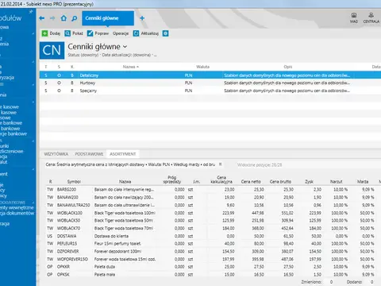Screen dimensions: 381x286
Task: Click the Status: (dowolny) filter
Action: click(83, 55)
